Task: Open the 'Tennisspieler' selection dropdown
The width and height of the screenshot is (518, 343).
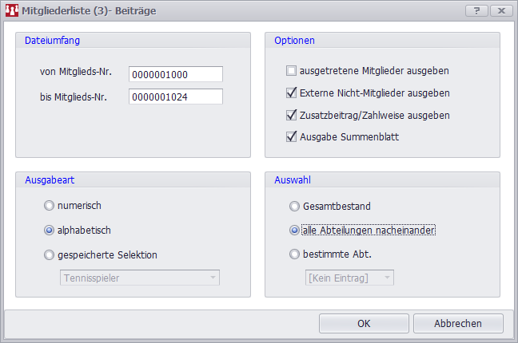Action: 140,278
